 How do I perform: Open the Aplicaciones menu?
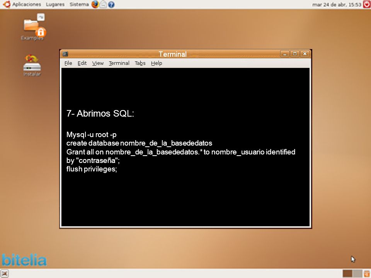pyautogui.click(x=27, y=4)
